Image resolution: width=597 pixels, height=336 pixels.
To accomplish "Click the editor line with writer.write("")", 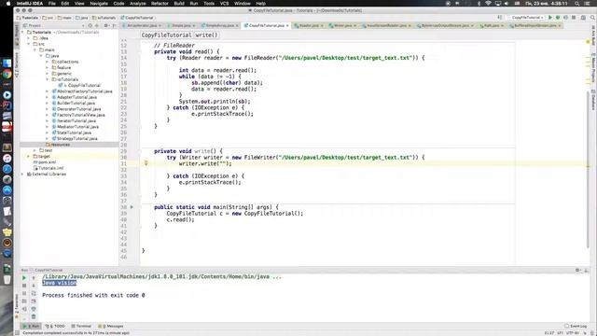I will 327,164.
